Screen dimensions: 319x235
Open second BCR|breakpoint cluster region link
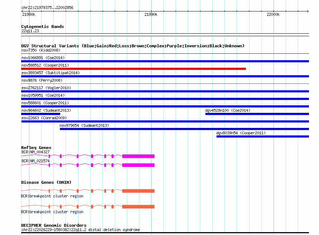(52, 212)
